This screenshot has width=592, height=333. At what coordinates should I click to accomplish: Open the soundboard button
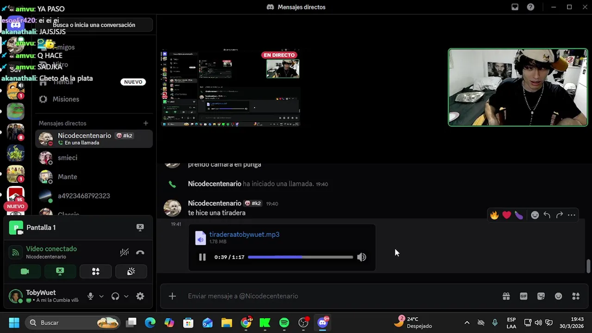[x=131, y=271]
